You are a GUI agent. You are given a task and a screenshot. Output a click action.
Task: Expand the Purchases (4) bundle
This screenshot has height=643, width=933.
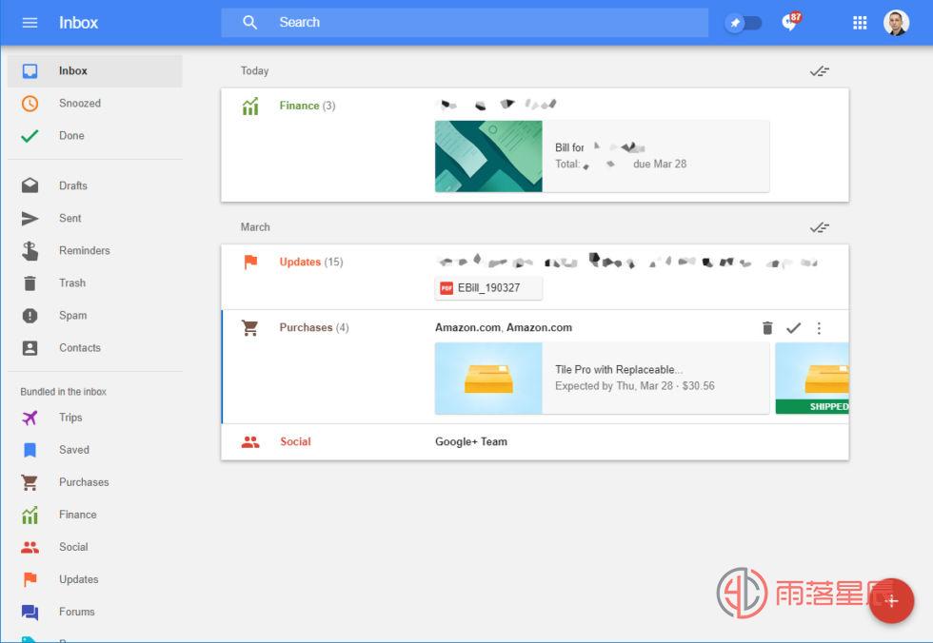(x=313, y=327)
